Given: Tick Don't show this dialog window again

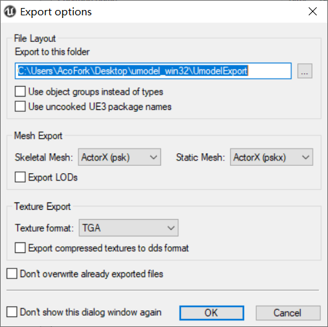Looking at the screenshot, I should [x=12, y=312].
